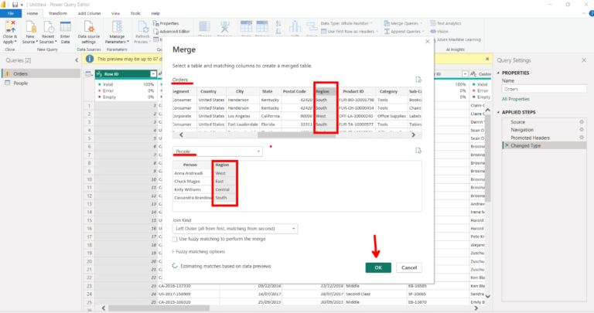Open settings gear for the Source step

click(582, 122)
